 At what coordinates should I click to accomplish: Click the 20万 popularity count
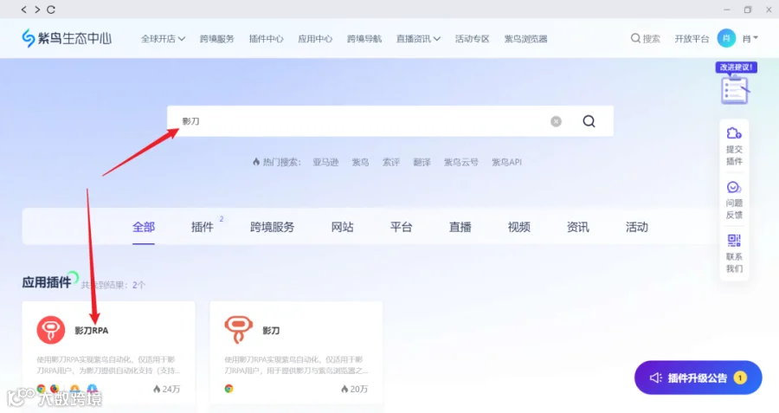click(x=354, y=389)
